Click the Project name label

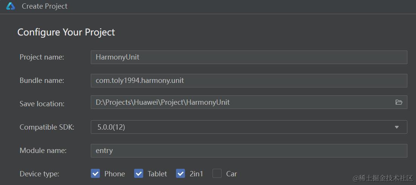(42, 57)
